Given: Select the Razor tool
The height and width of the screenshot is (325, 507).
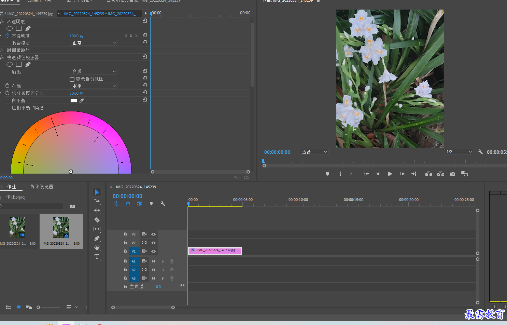Looking at the screenshot, I should 97,220.
